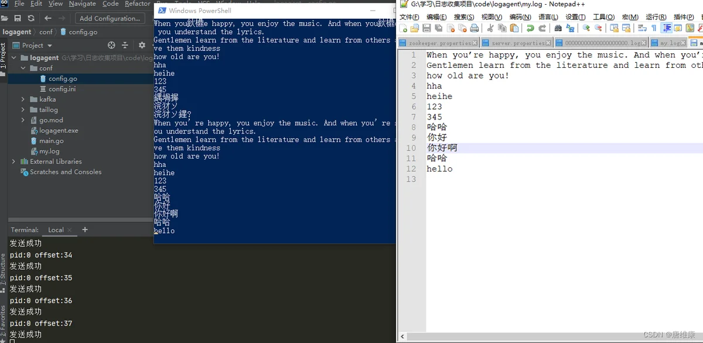The image size is (703, 343).
Task: Toggle indent guide button in Notepad++ toolbar
Action: [x=666, y=28]
